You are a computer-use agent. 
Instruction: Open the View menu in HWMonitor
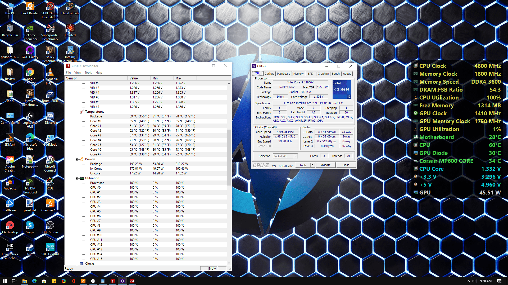point(78,73)
